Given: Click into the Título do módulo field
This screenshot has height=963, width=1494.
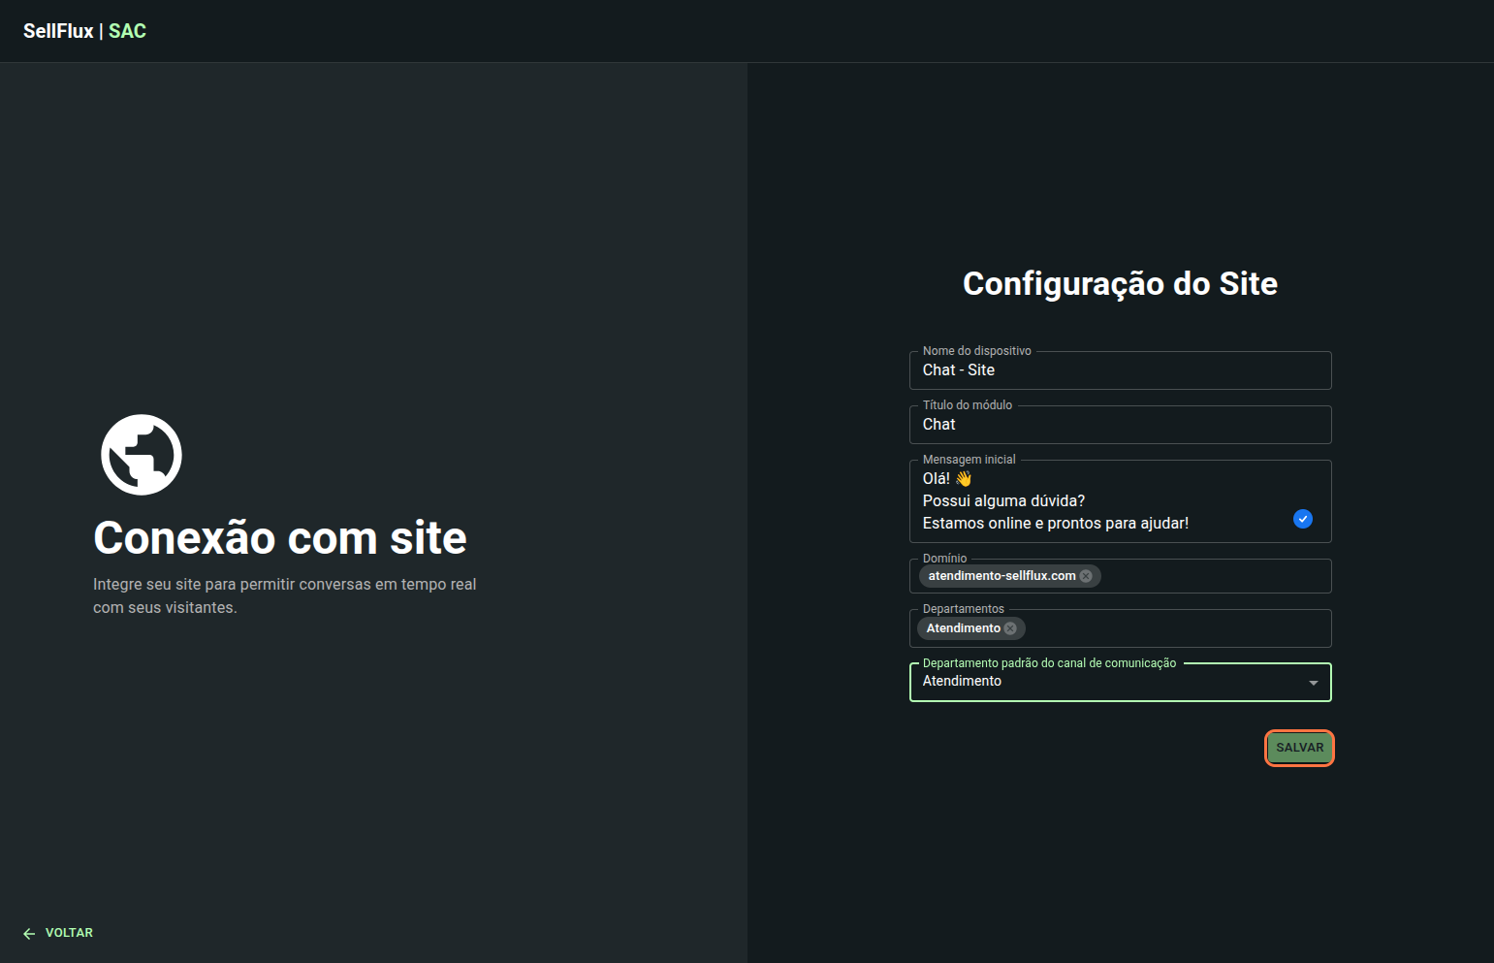Looking at the screenshot, I should click(1120, 425).
